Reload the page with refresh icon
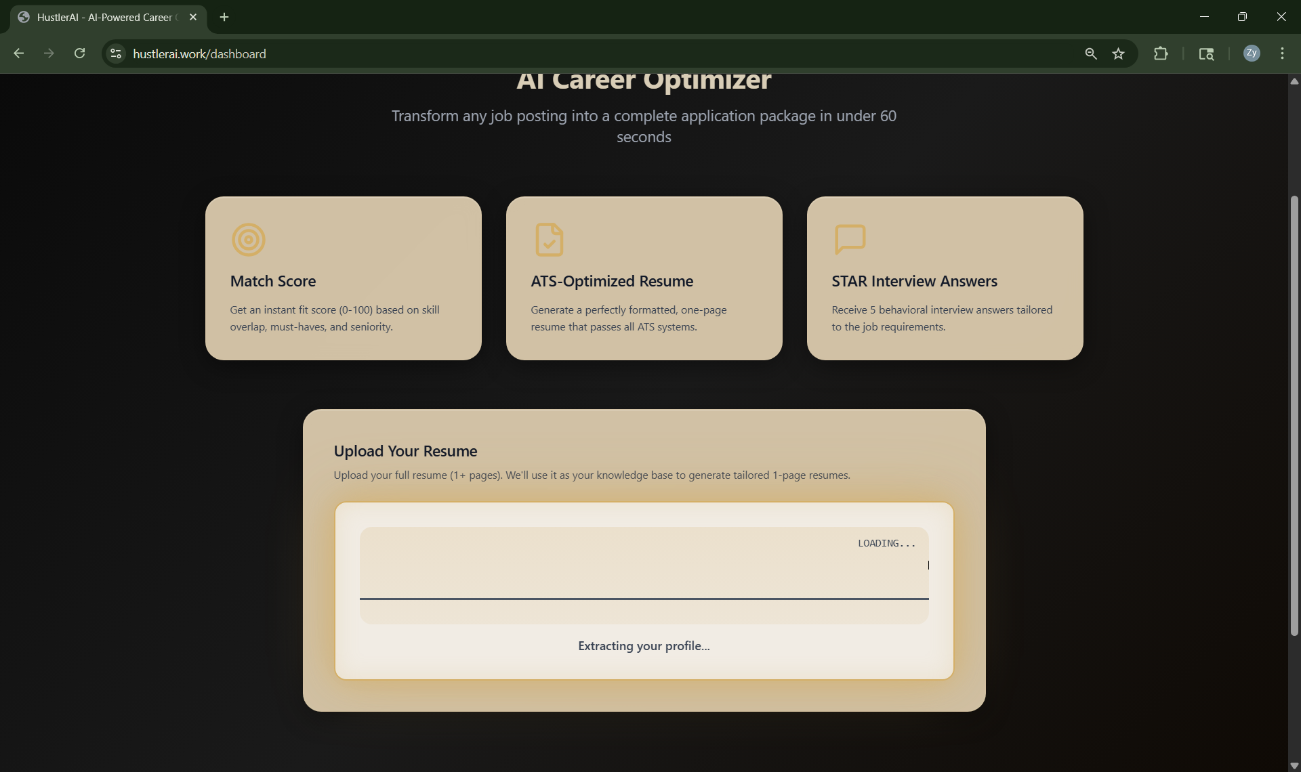This screenshot has width=1301, height=772. [x=79, y=53]
